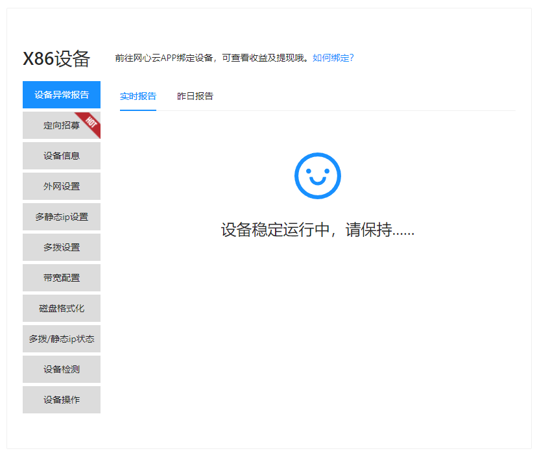
Task: Click the blue smiley face status icon
Action: click(317, 175)
